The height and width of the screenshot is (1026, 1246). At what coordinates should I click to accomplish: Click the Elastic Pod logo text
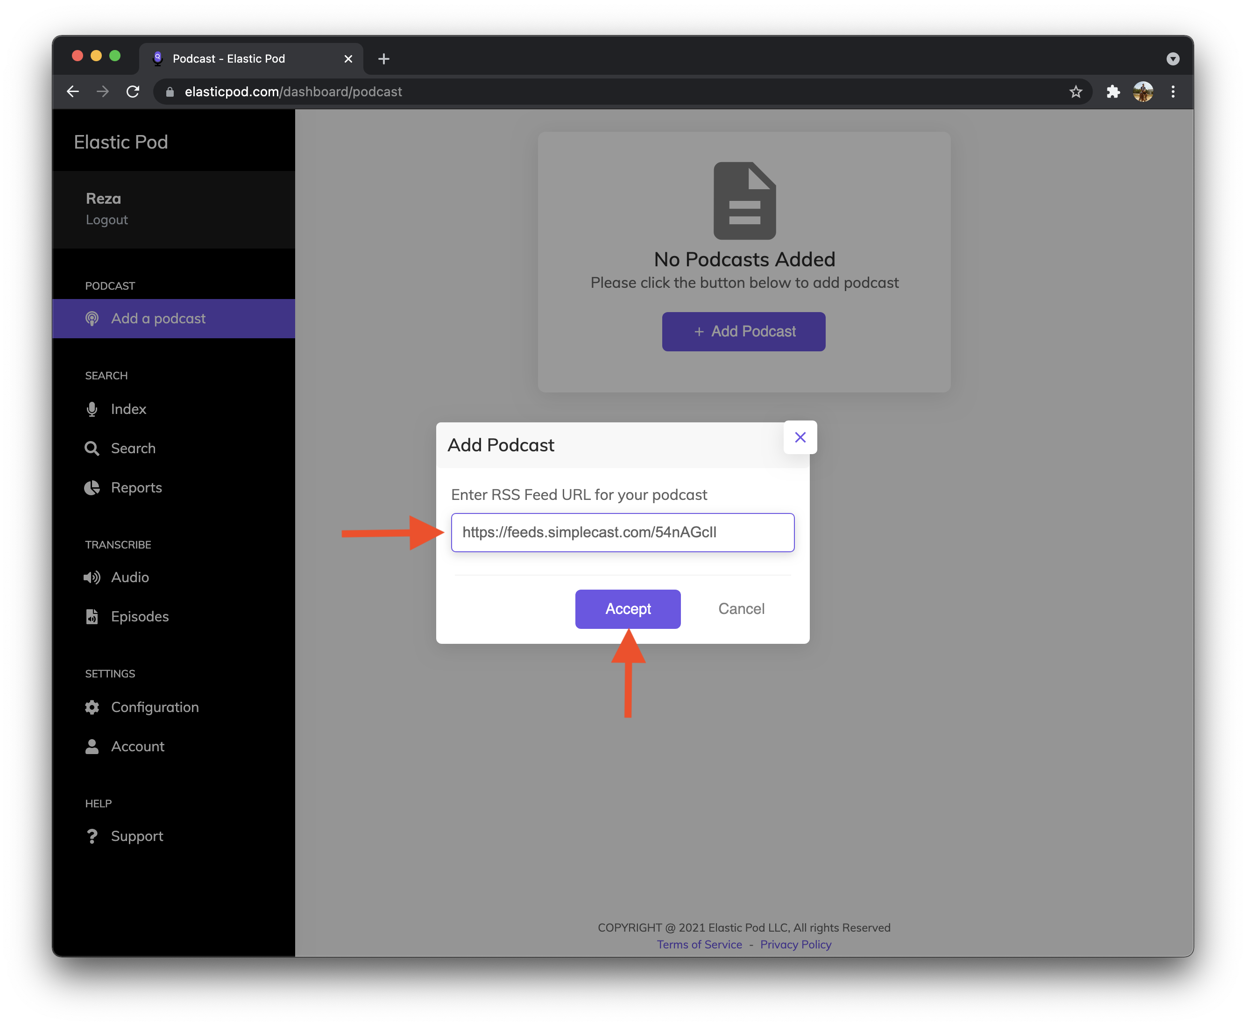pyautogui.click(x=120, y=142)
